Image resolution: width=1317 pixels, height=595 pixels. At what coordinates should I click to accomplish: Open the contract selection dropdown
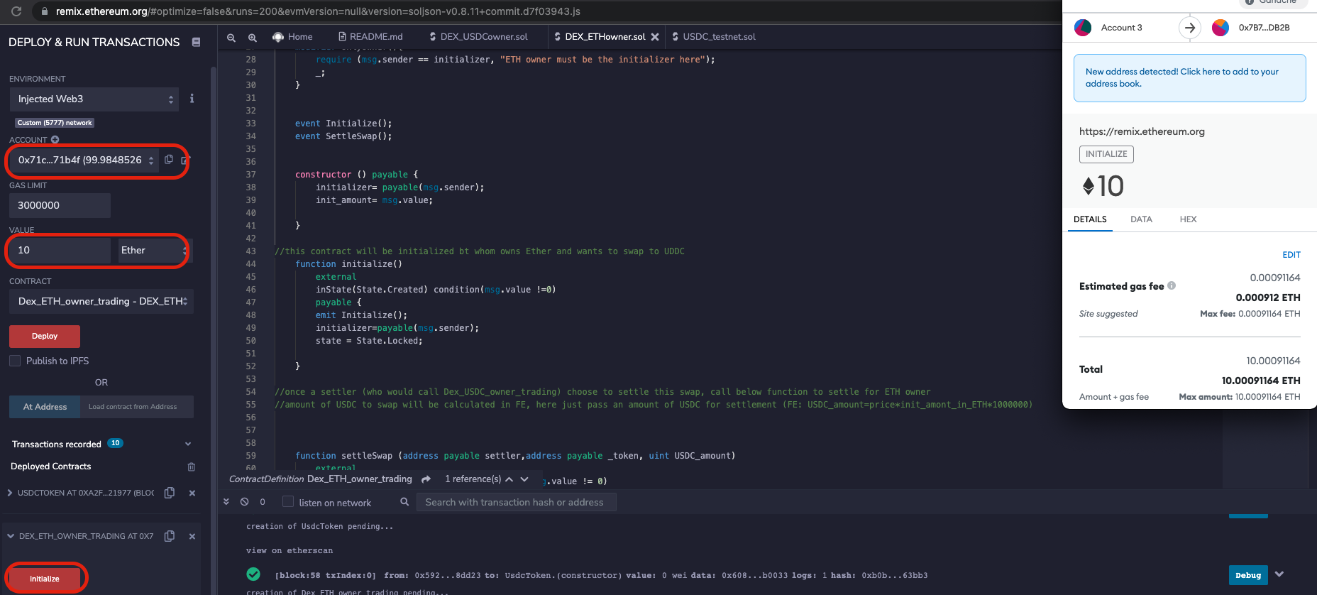click(101, 301)
